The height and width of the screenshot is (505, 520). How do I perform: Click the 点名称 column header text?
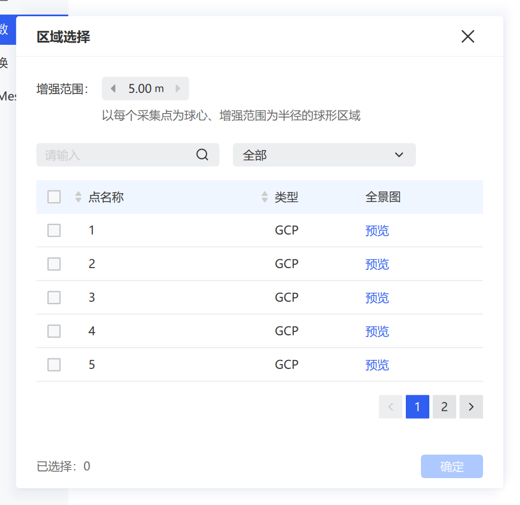106,197
